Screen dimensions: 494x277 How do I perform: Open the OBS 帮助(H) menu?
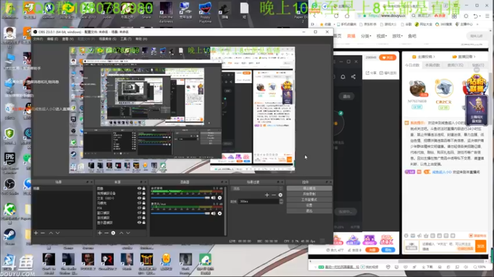pos(141,39)
